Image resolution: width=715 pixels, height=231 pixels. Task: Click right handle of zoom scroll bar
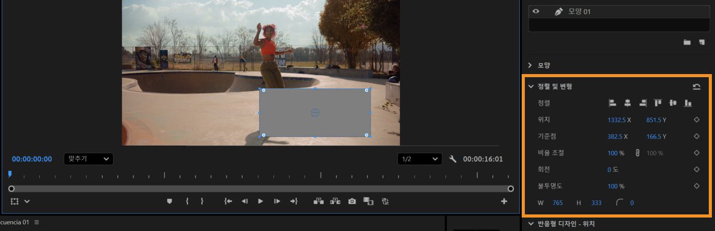(510, 189)
